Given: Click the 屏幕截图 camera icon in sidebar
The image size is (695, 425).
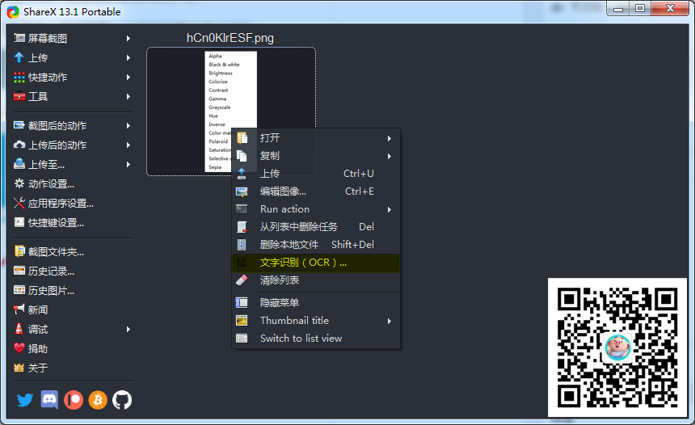Looking at the screenshot, I should [19, 38].
